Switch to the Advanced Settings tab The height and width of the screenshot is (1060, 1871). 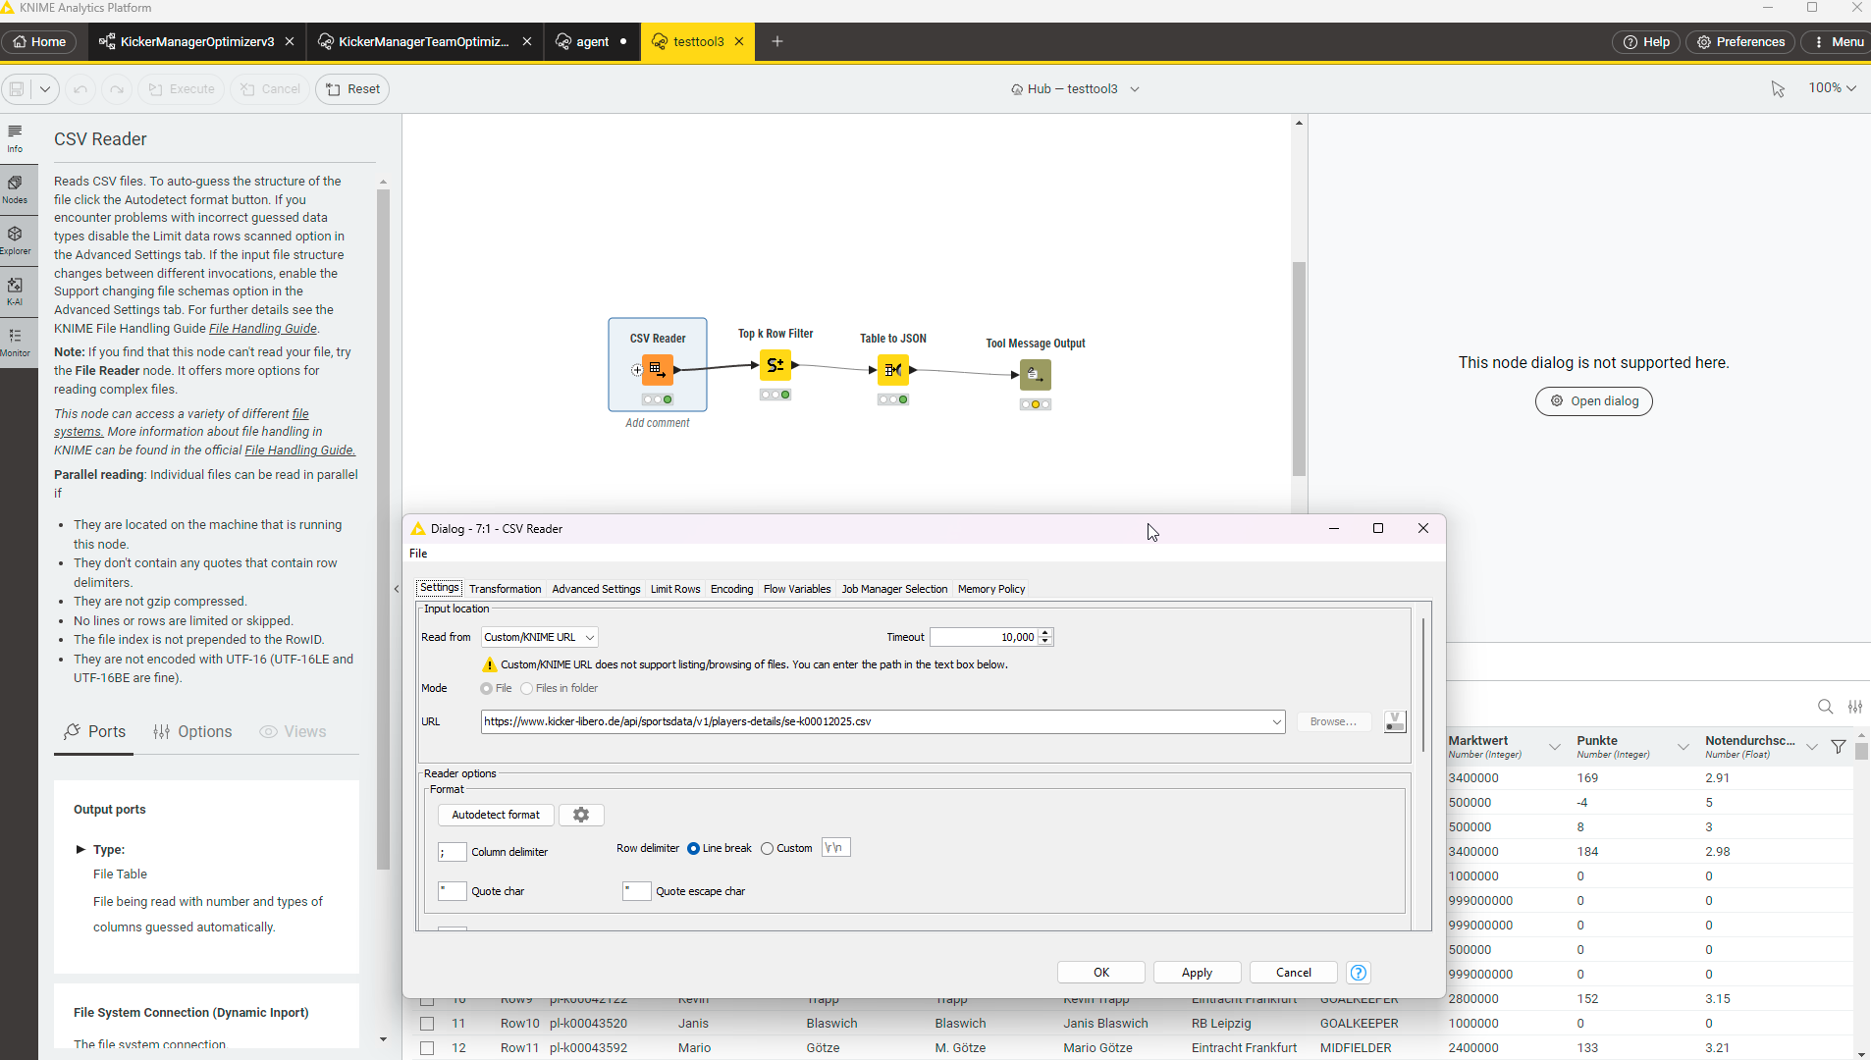click(x=596, y=589)
